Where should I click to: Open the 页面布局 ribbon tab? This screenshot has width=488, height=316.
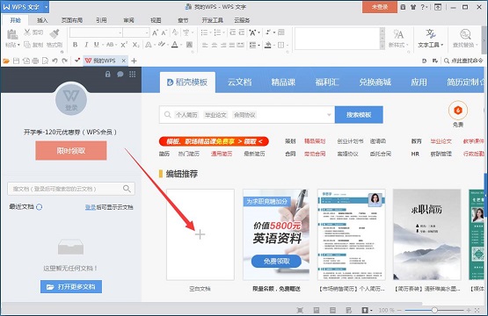pyautogui.click(x=72, y=20)
